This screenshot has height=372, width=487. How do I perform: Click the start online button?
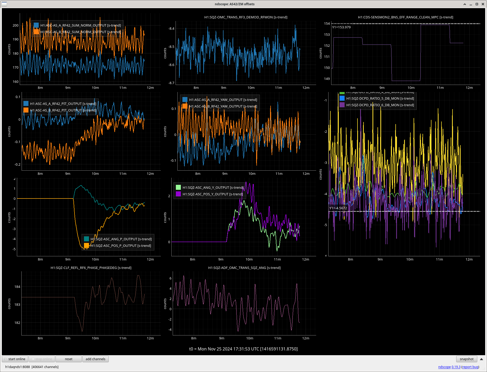coord(15,359)
